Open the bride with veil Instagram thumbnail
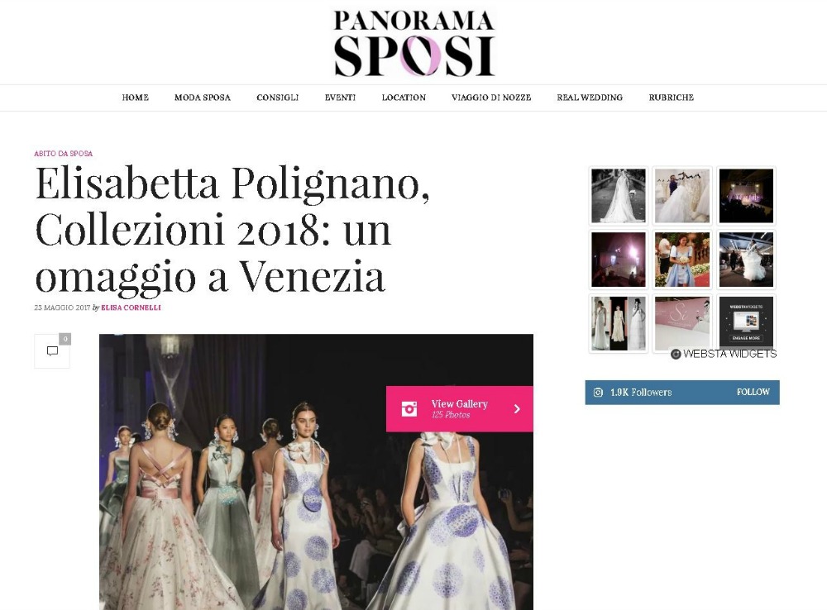This screenshot has width=827, height=610. point(618,196)
